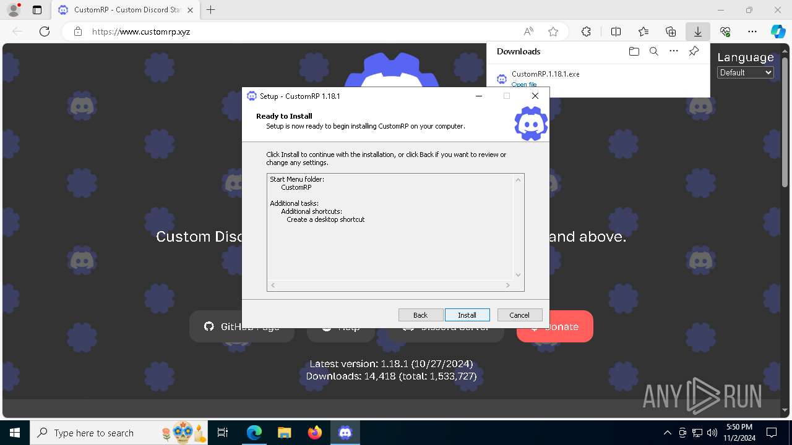792x445 pixels.
Task: Open Copilot icon in Edge
Action: 778,32
